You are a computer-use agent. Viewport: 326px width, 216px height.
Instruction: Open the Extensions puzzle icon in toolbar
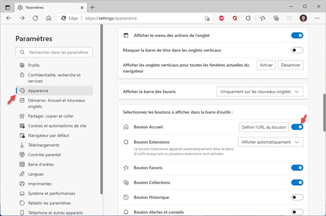[248, 18]
